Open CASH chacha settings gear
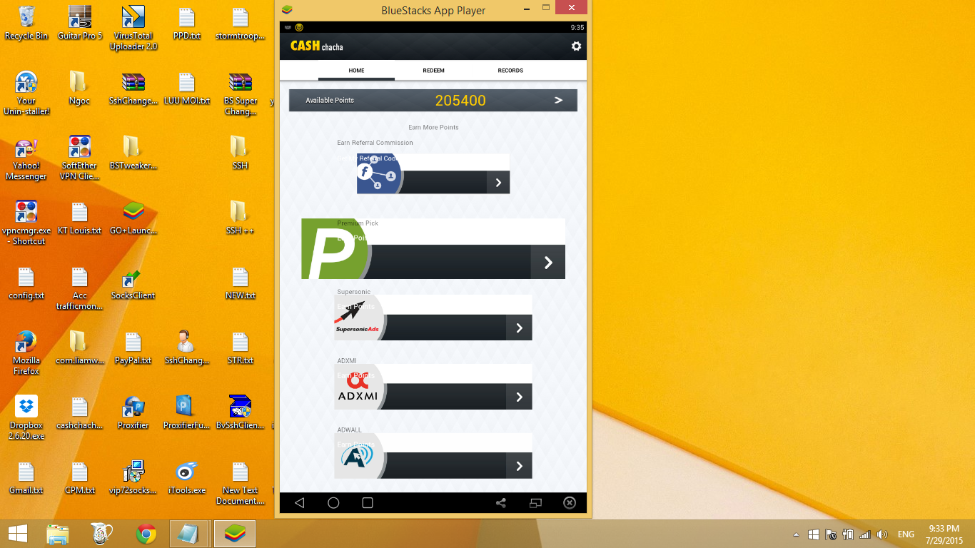Image resolution: width=975 pixels, height=548 pixels. point(576,46)
